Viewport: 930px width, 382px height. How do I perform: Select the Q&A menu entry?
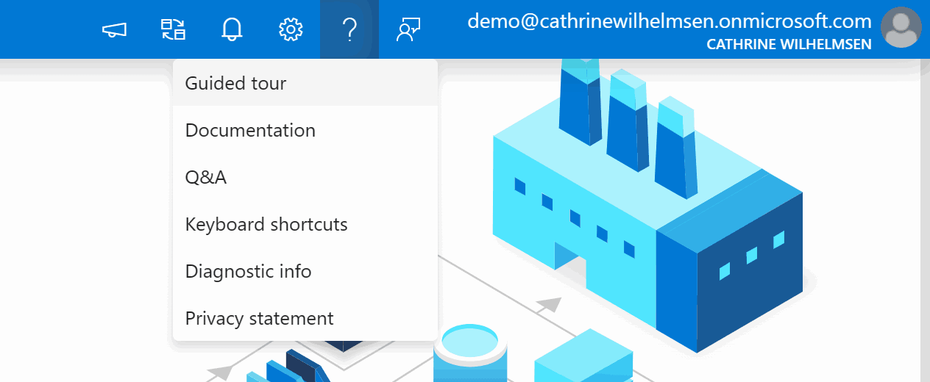click(x=206, y=177)
